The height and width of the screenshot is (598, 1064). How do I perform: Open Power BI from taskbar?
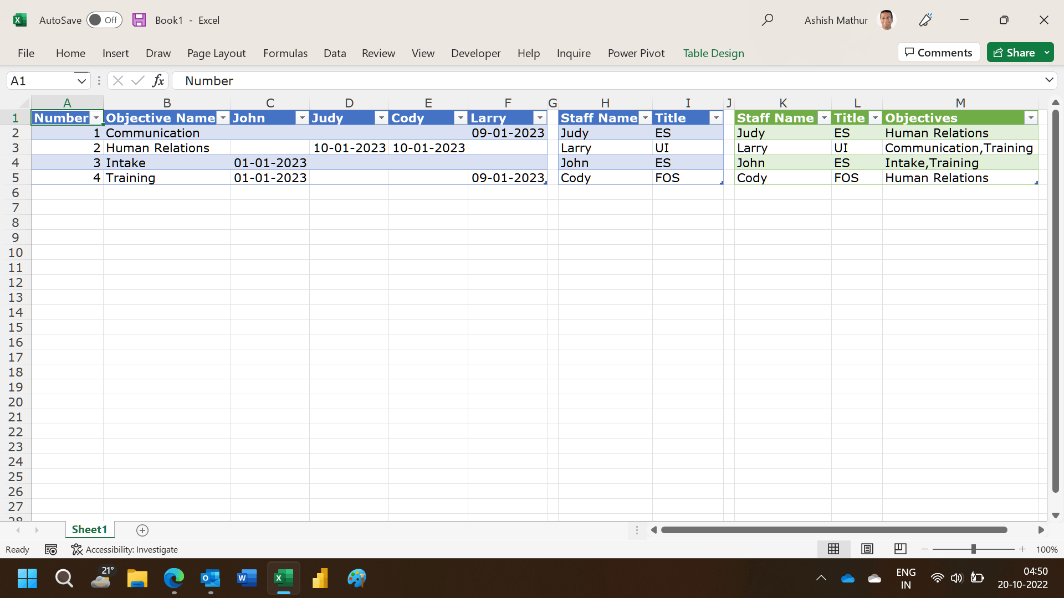(x=320, y=579)
